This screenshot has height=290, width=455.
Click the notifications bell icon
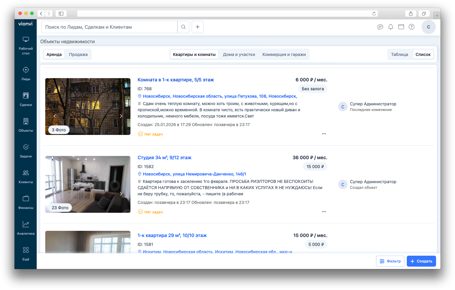pos(391,27)
